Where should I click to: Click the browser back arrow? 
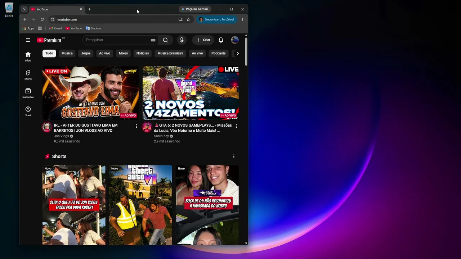25,19
